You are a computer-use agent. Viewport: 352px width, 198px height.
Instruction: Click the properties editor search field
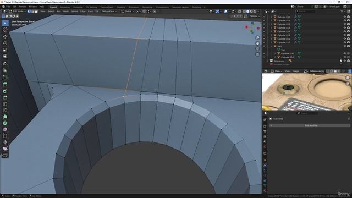coord(307,113)
